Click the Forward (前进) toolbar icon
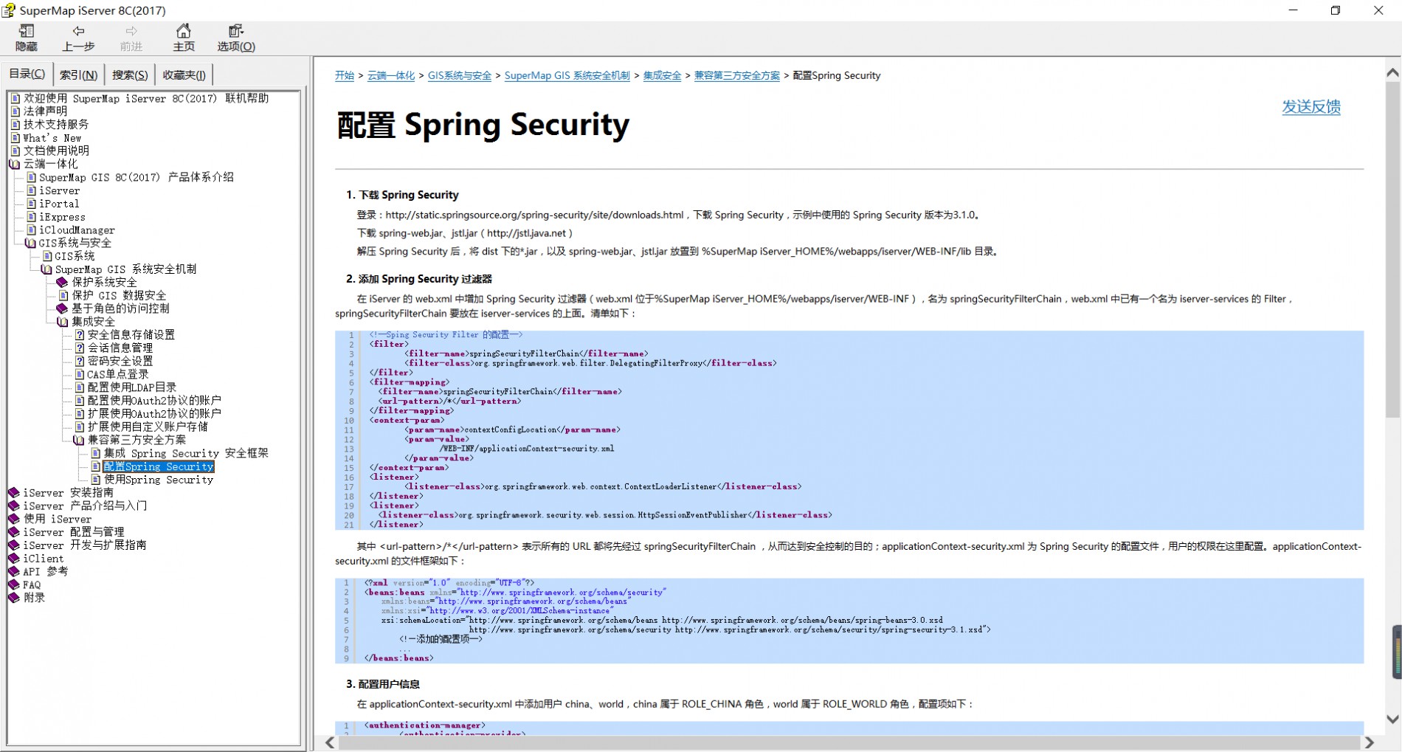The height and width of the screenshot is (752, 1402). (131, 38)
